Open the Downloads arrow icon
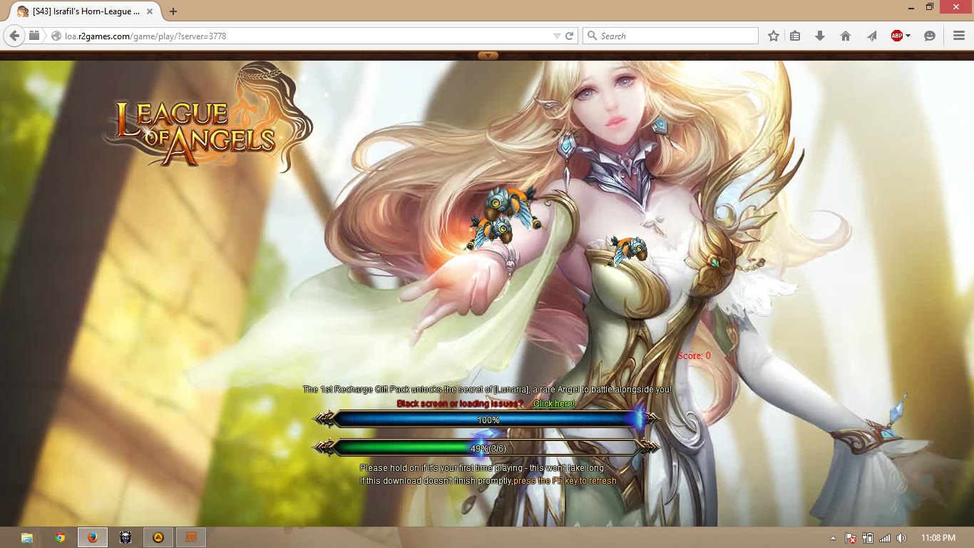 820,36
